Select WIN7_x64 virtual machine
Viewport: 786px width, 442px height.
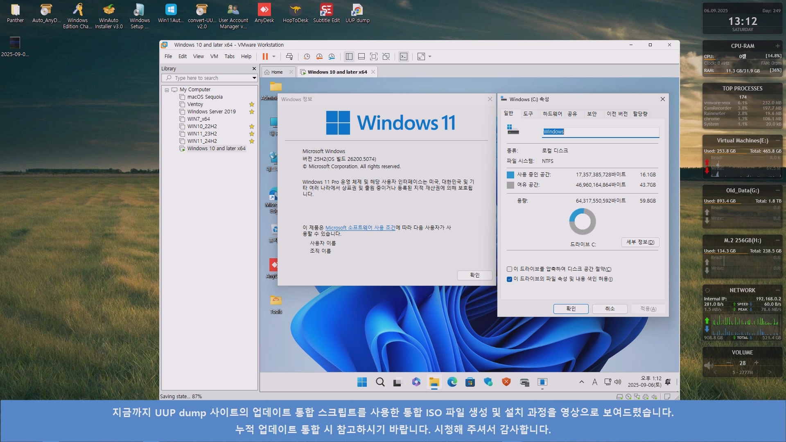[199, 119]
